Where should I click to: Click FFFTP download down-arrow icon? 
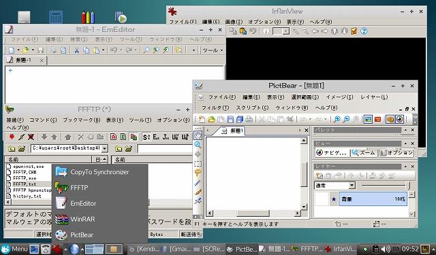pos(44,137)
